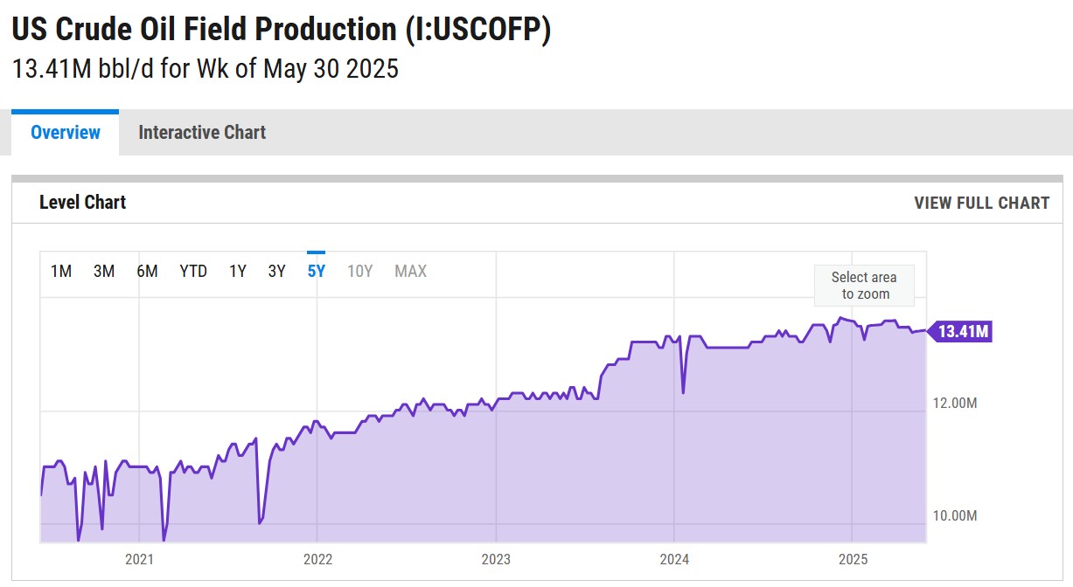
Task: Select the greyed-out MAX time range
Action: click(410, 271)
